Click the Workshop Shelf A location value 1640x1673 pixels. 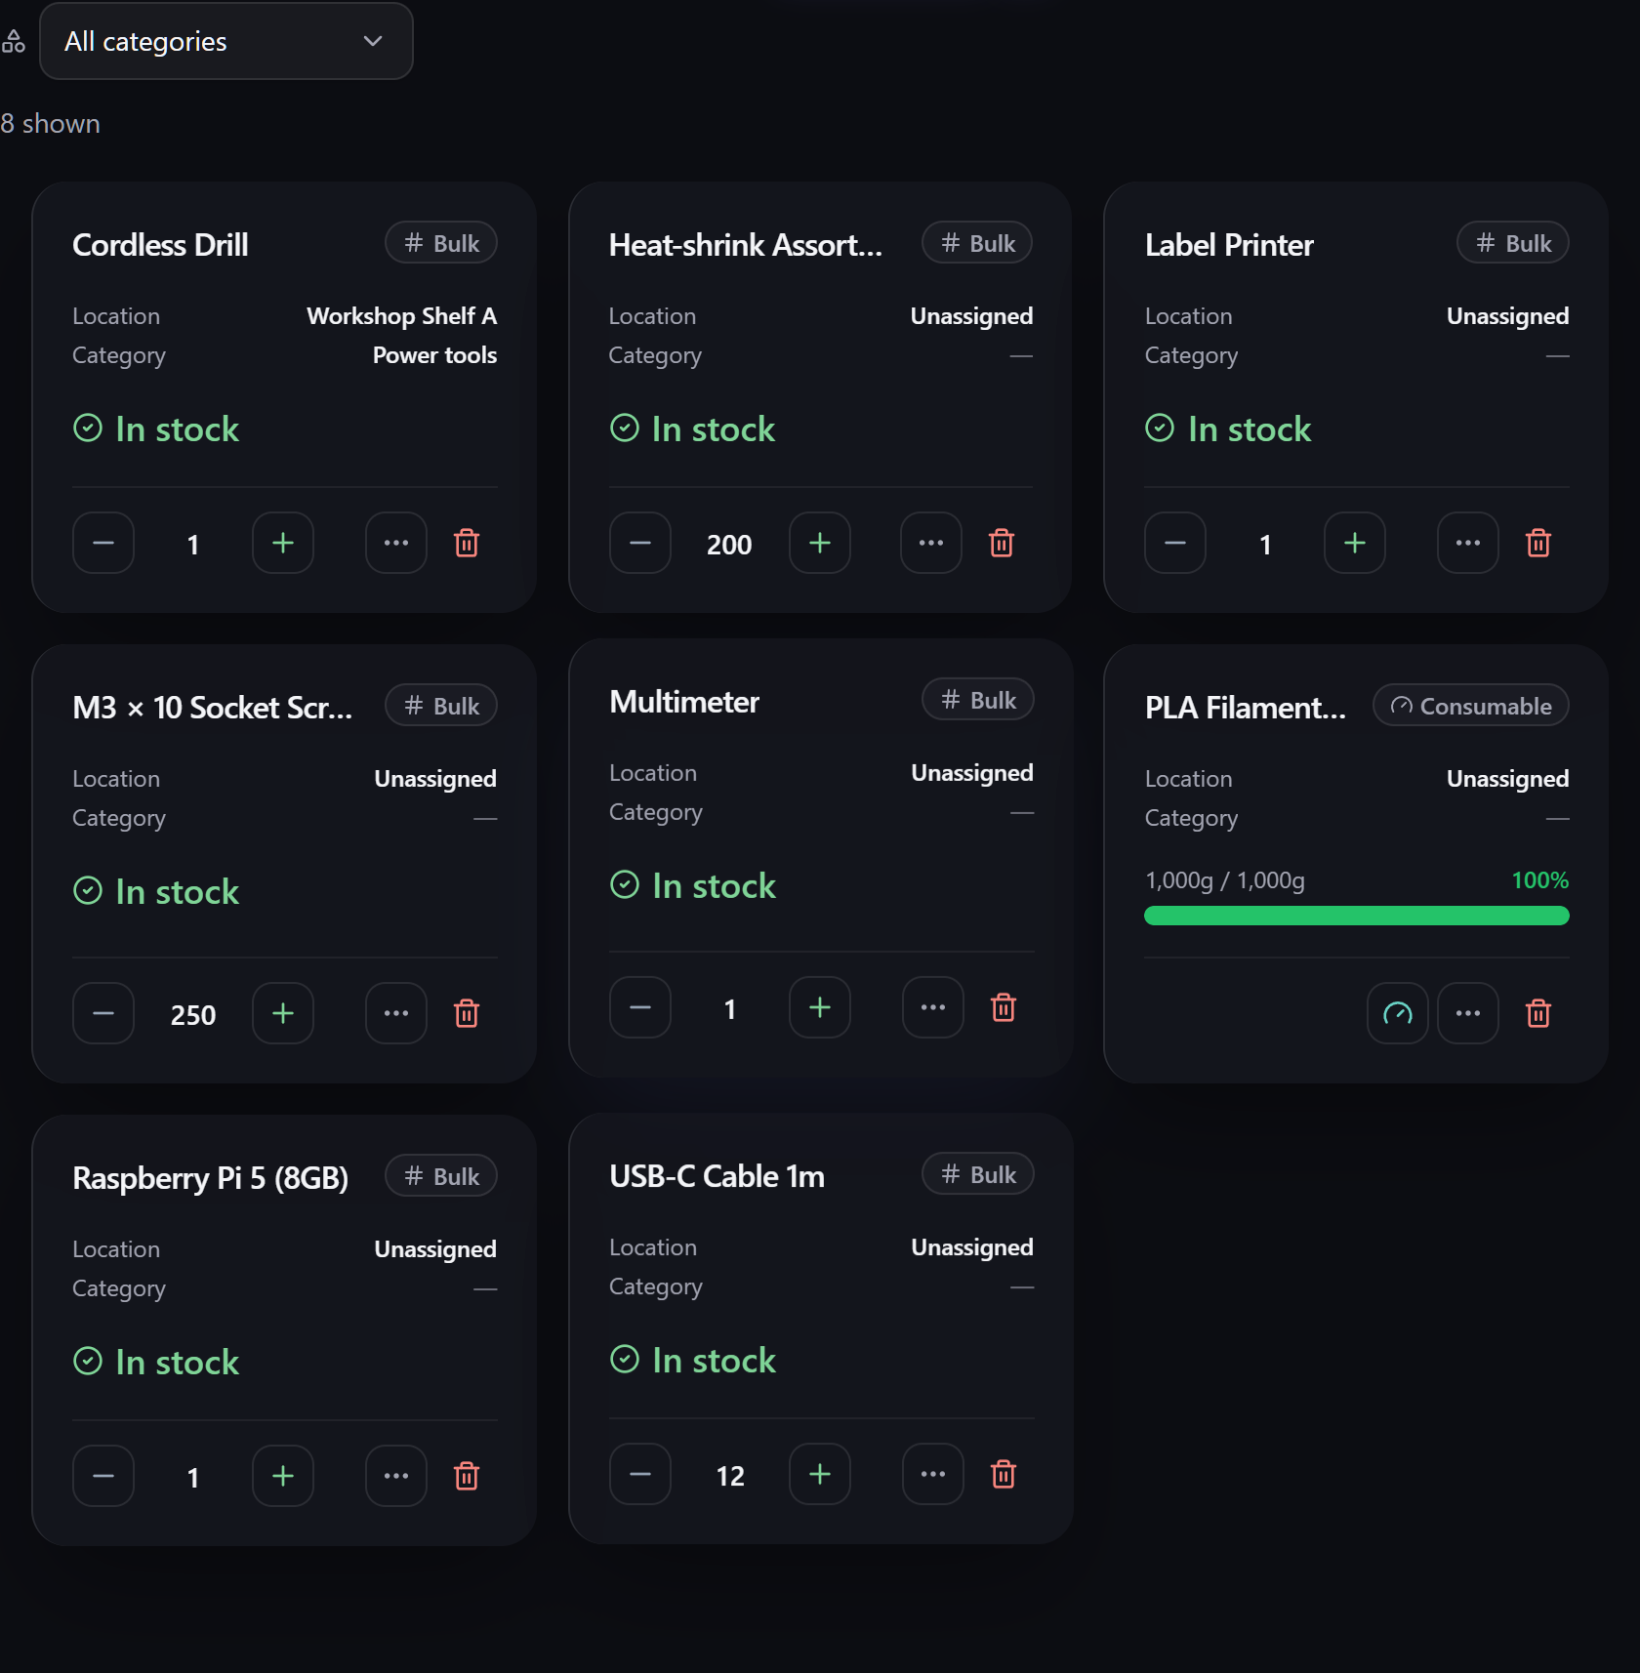(401, 316)
